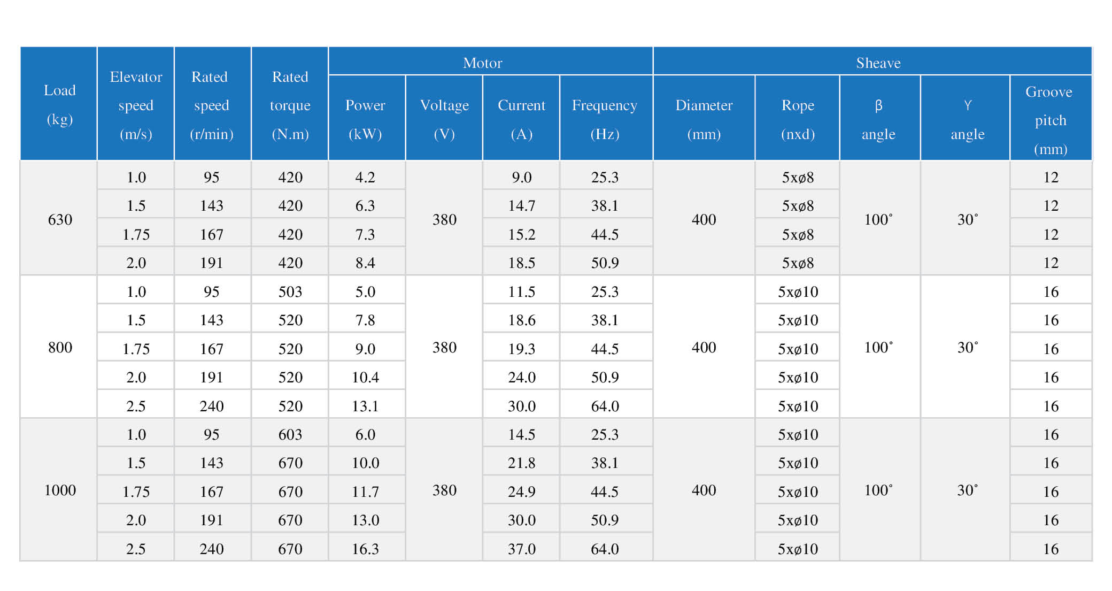Click the 1000 load cell
The width and height of the screenshot is (1112, 591).
[x=59, y=490]
